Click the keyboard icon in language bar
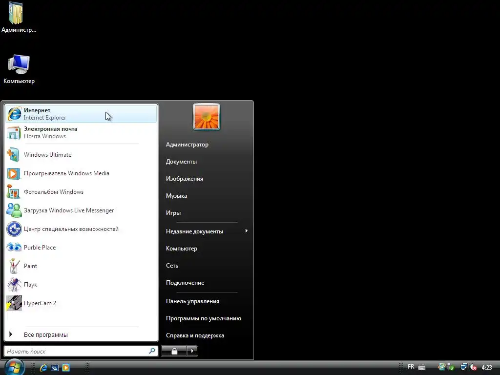This screenshot has height=375, width=500. coord(422,367)
